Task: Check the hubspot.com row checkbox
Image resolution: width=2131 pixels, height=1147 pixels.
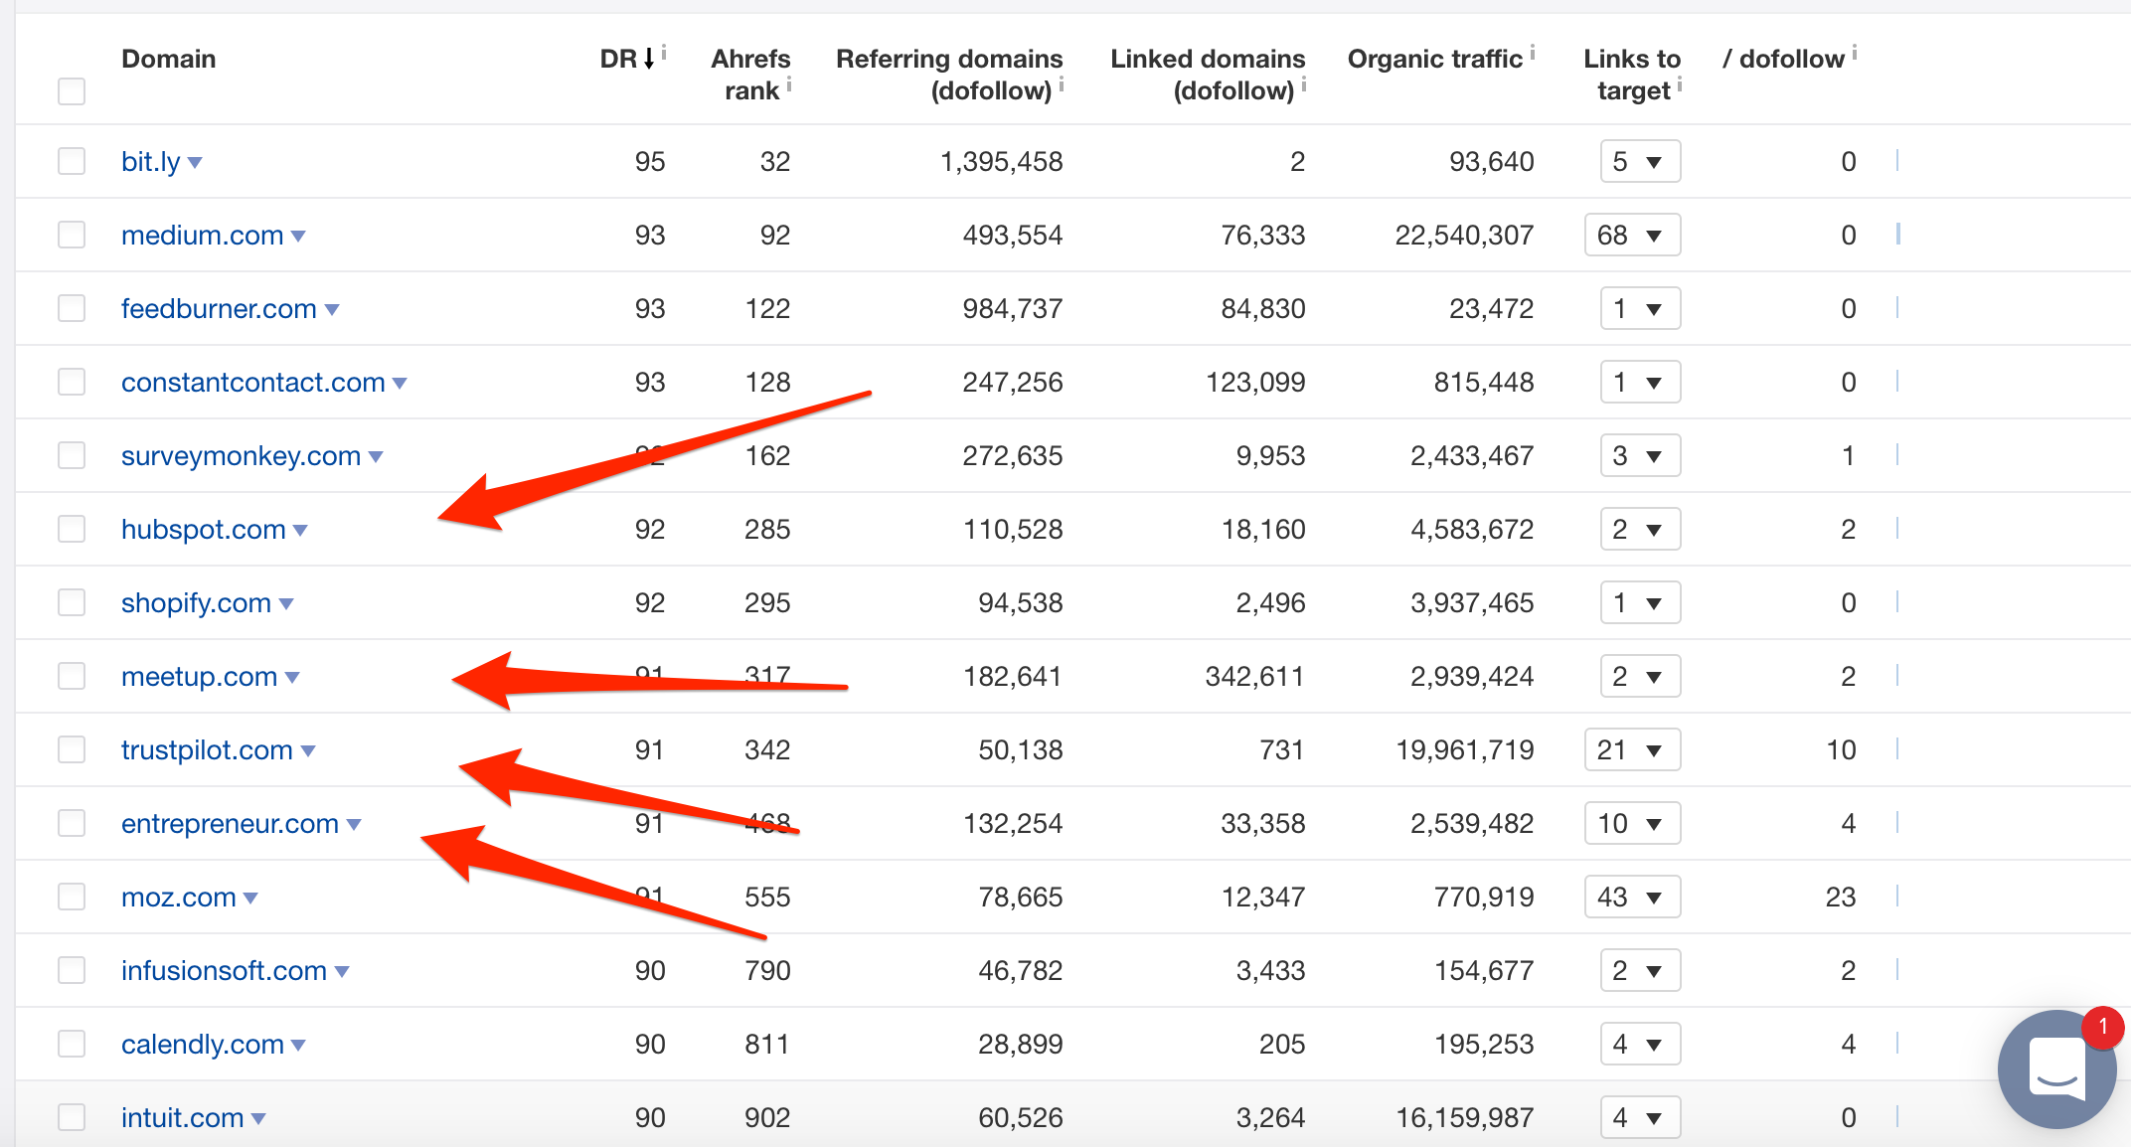Action: tap(72, 529)
